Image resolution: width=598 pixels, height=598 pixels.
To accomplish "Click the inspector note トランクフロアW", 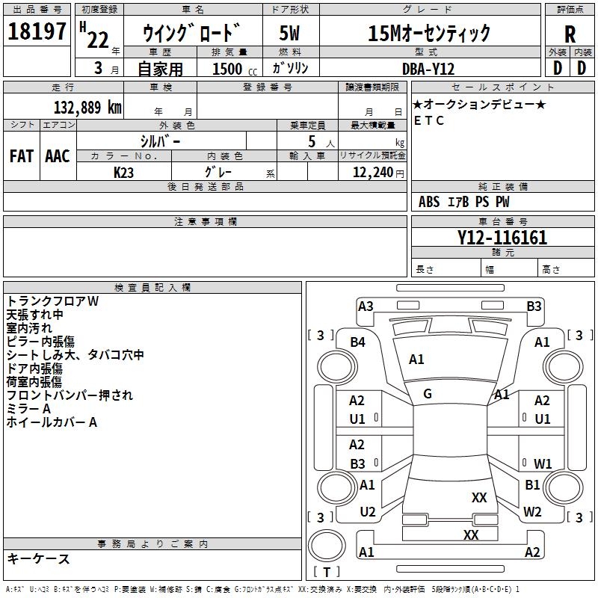I will (x=52, y=301).
